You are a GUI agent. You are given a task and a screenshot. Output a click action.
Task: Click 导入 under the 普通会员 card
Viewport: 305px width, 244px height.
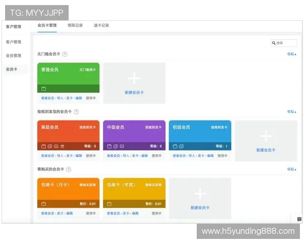tap(60, 98)
